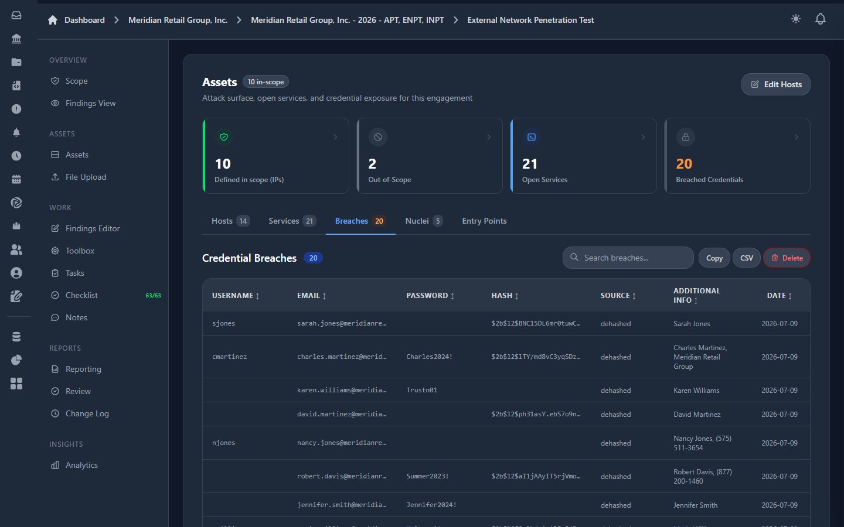The width and height of the screenshot is (844, 527).
Task: Open Analytics in sidebar
Action: pos(105,465)
